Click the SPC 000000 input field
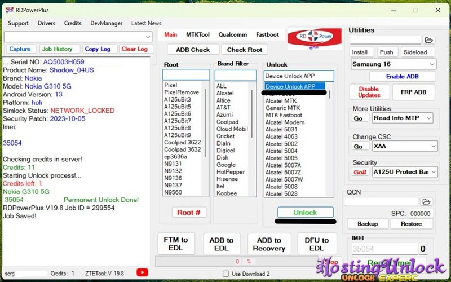 [x=421, y=214]
